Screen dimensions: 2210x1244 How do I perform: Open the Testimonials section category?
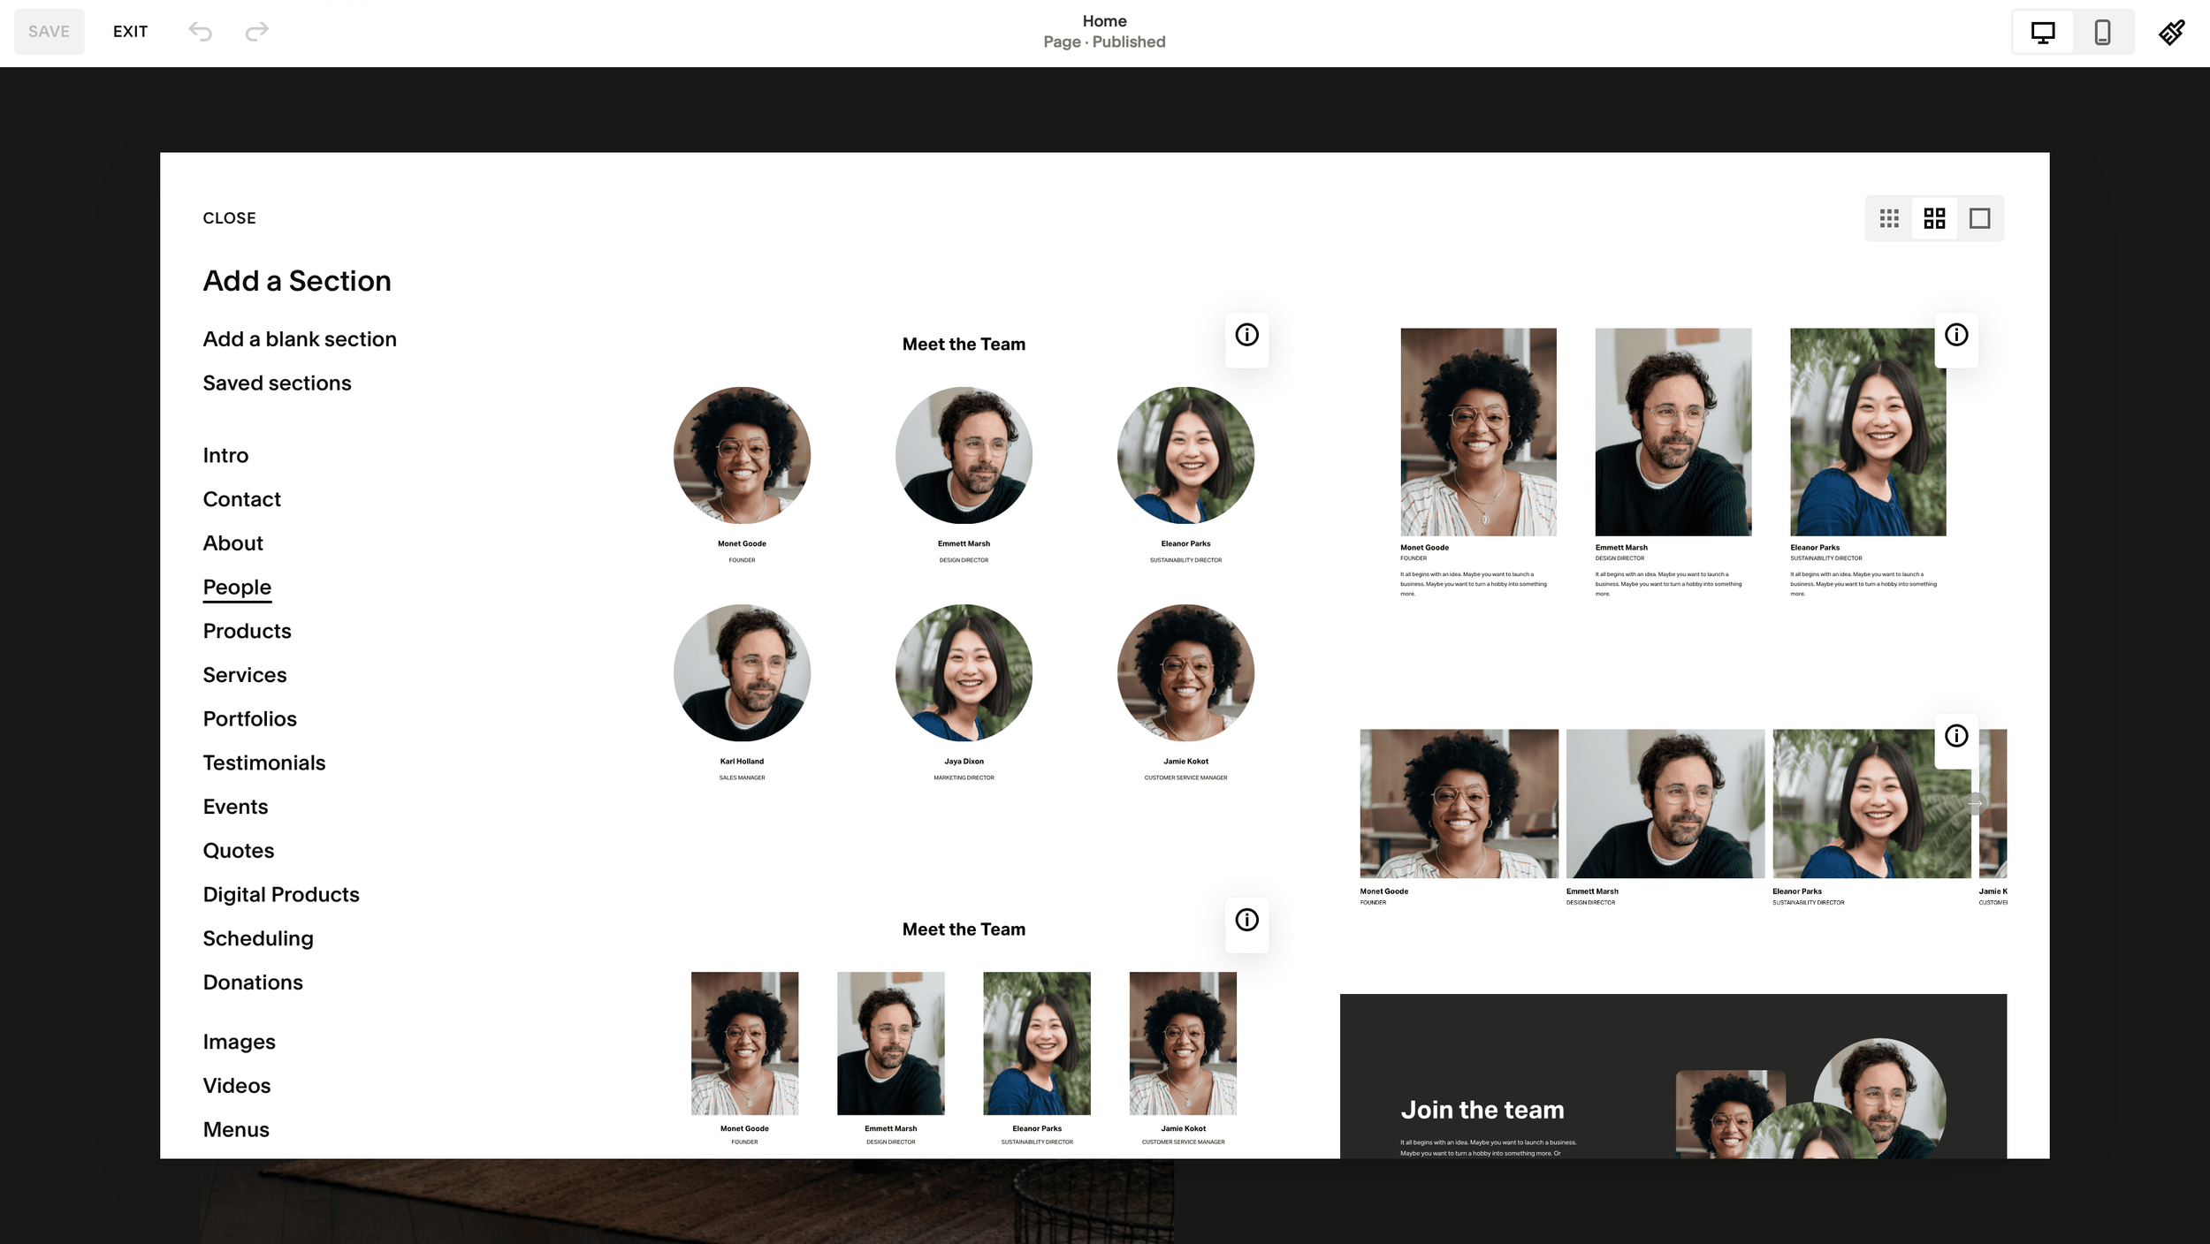[263, 762]
